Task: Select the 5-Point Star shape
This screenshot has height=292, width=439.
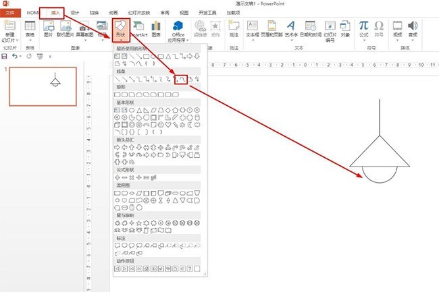Action: (x=139, y=223)
